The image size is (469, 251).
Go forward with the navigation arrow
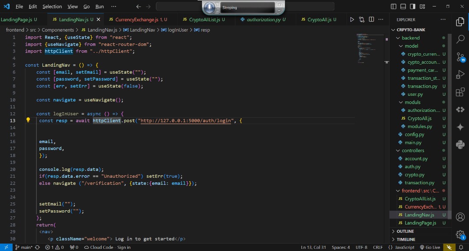(x=149, y=7)
